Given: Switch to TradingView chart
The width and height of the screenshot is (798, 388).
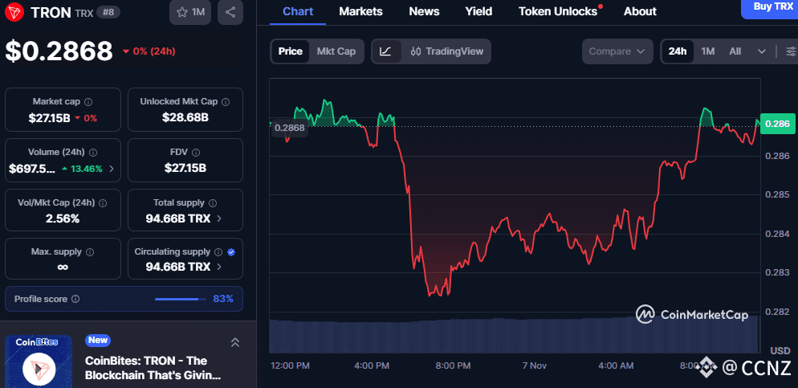Looking at the screenshot, I should pyautogui.click(x=446, y=51).
